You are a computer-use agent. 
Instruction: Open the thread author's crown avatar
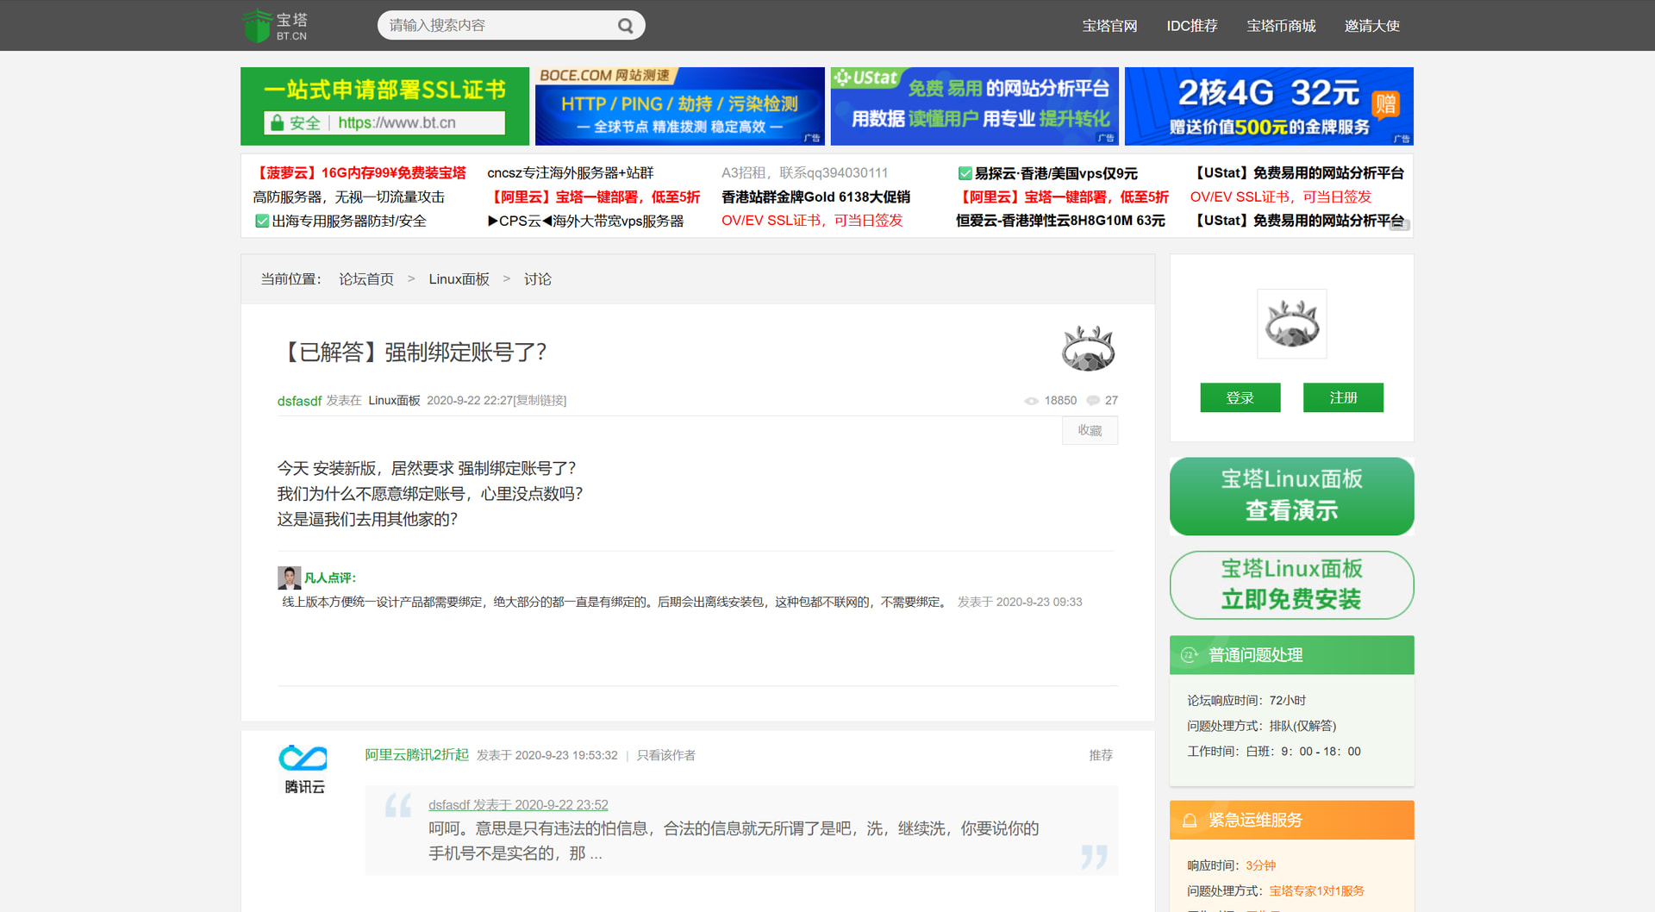coord(1088,349)
